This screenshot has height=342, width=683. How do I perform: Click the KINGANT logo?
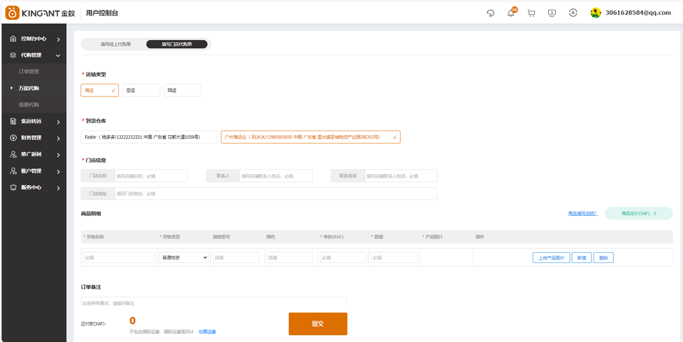(x=40, y=13)
